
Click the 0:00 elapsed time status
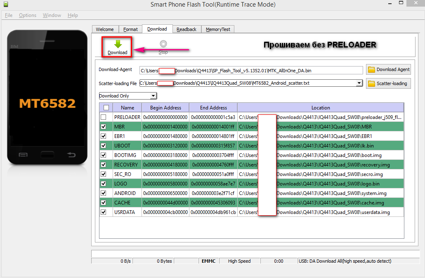(x=279, y=261)
